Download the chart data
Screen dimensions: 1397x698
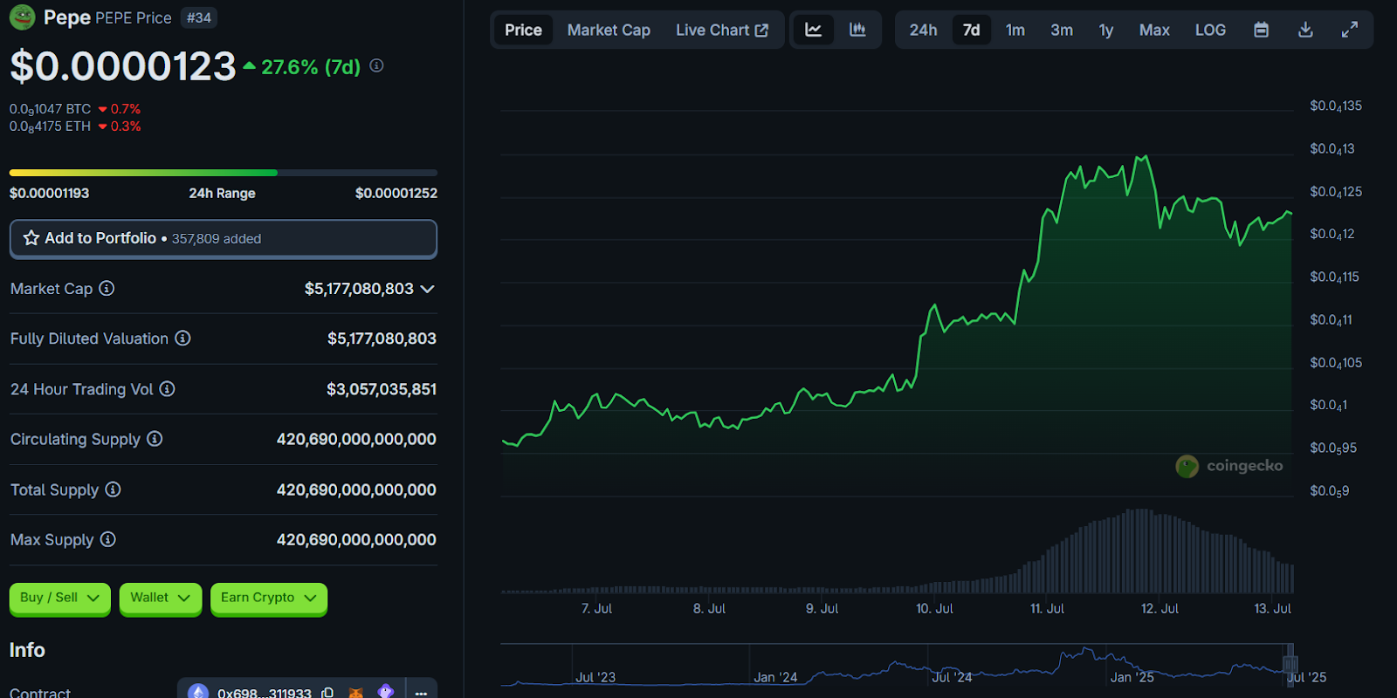coord(1305,30)
